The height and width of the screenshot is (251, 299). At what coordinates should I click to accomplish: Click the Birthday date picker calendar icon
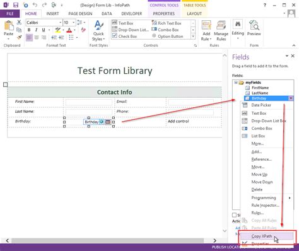pyautogui.click(x=108, y=122)
